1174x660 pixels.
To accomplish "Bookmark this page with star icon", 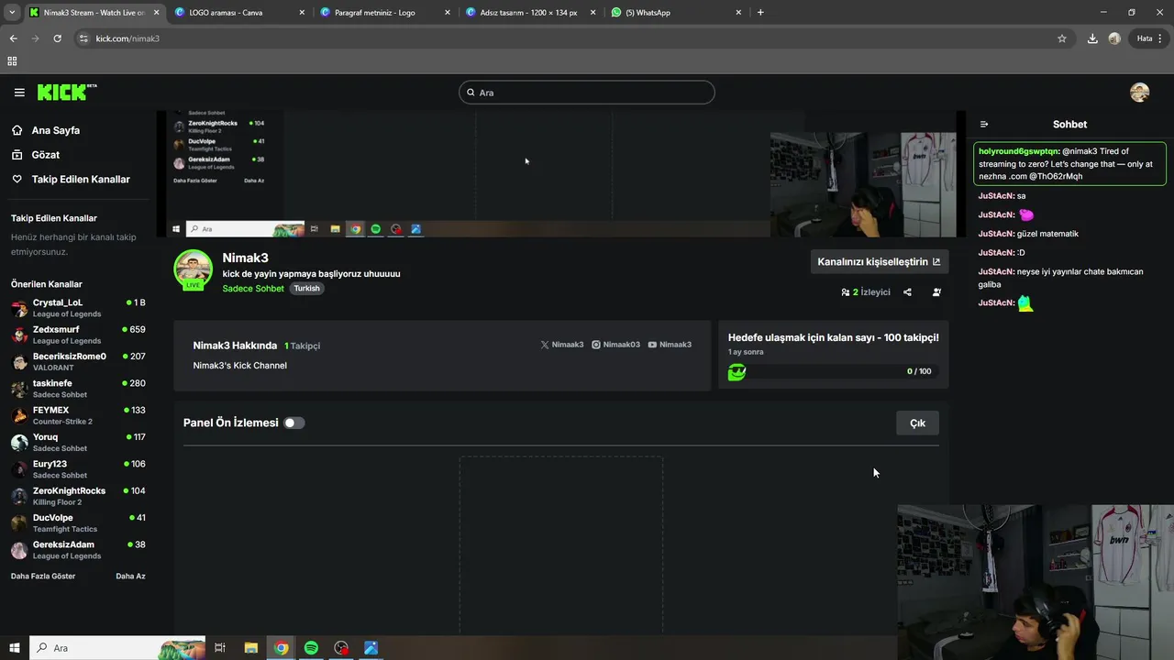I will coord(1062,38).
